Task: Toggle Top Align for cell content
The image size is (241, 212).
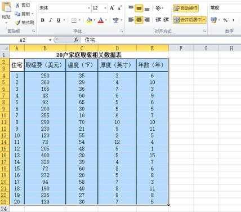Action: (131, 8)
